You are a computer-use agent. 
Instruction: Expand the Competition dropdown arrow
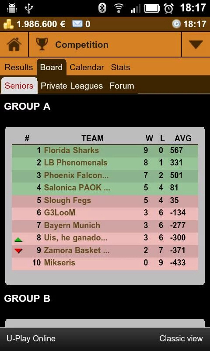[x=196, y=44]
